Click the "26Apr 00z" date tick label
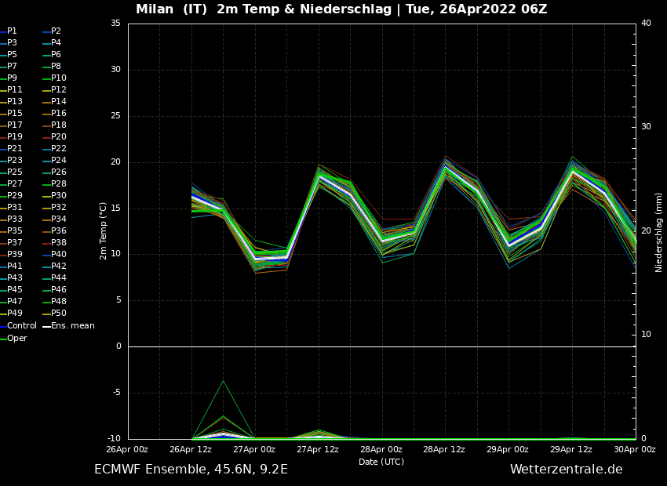Screen dimensions: 667x486 [x=127, y=449]
